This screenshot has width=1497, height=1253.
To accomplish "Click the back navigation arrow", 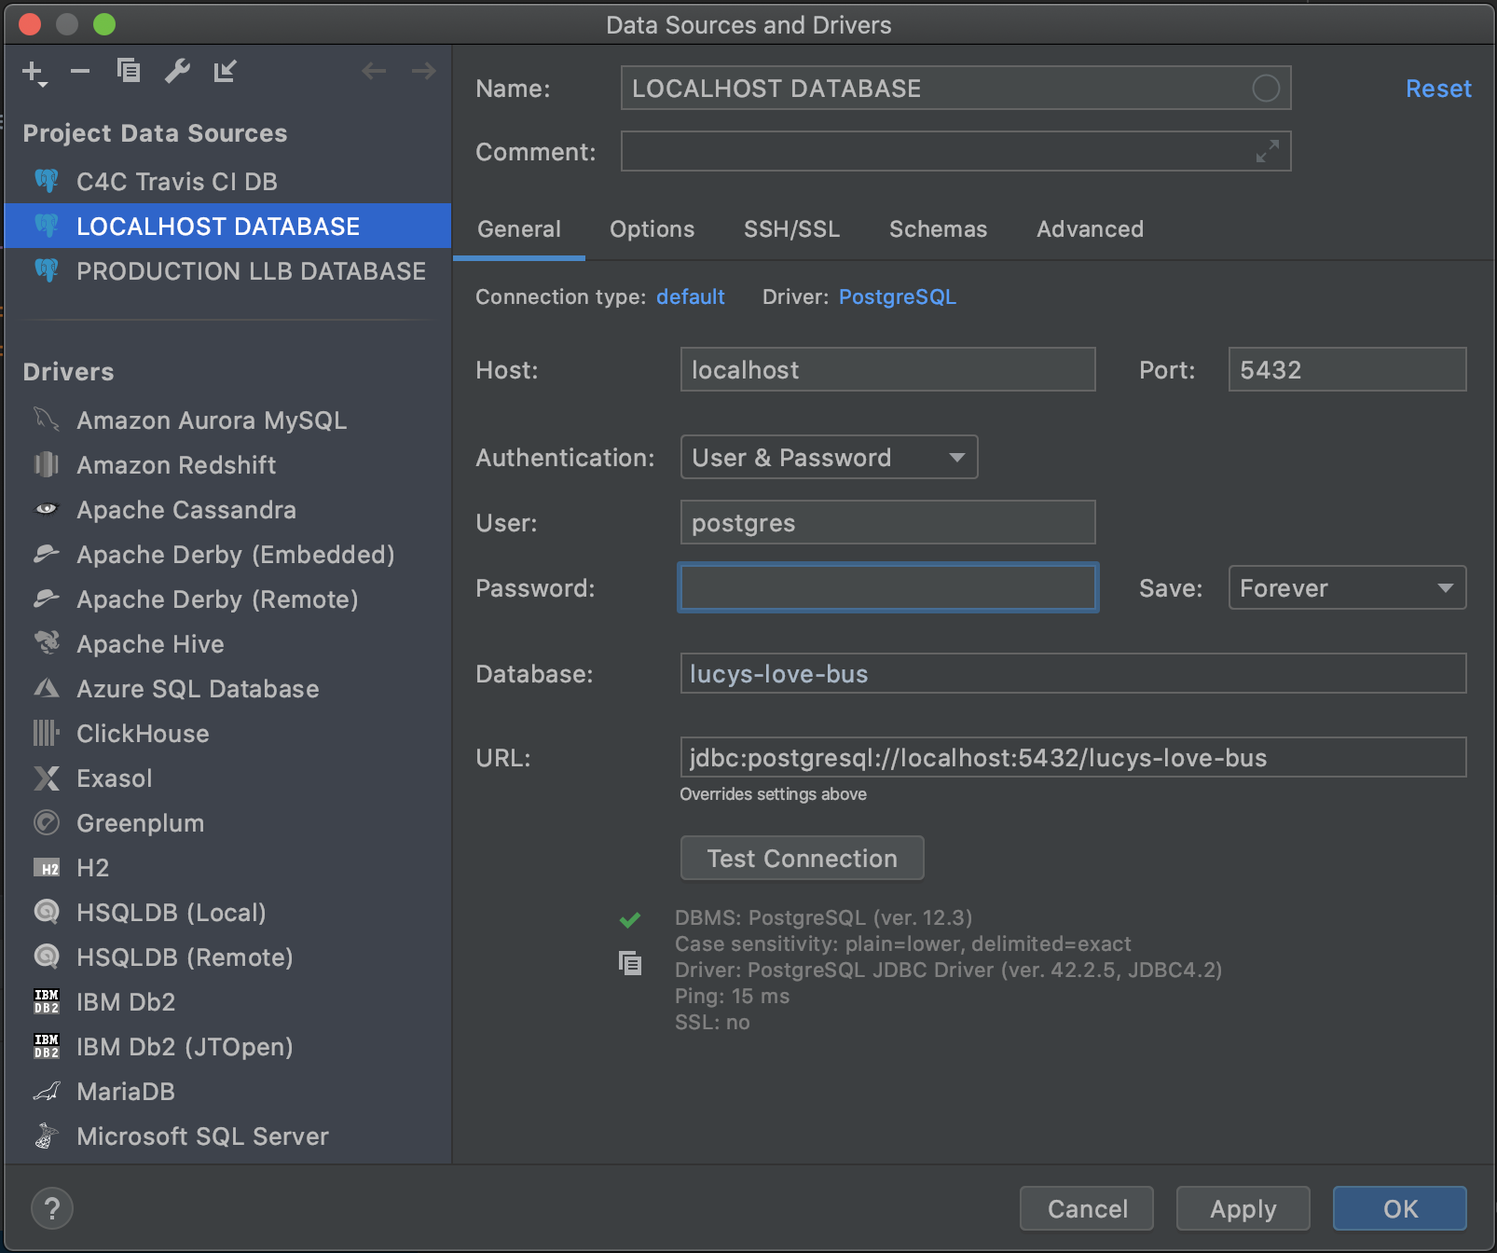I will [375, 71].
